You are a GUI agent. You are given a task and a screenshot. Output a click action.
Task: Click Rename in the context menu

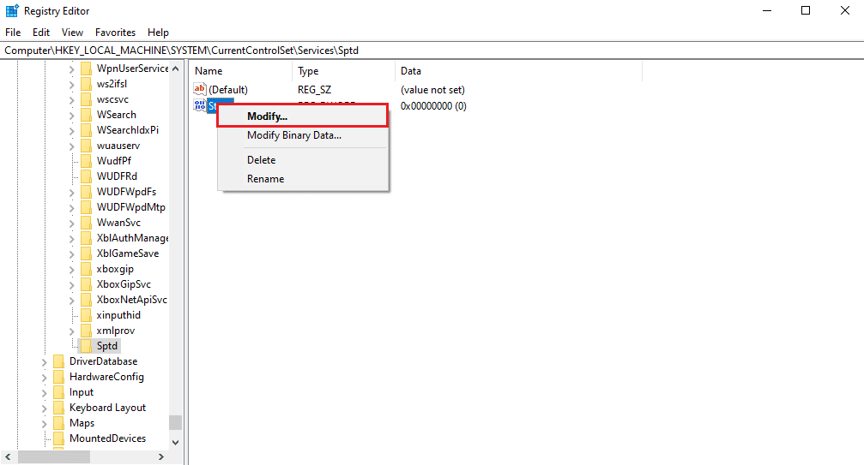[x=265, y=179]
